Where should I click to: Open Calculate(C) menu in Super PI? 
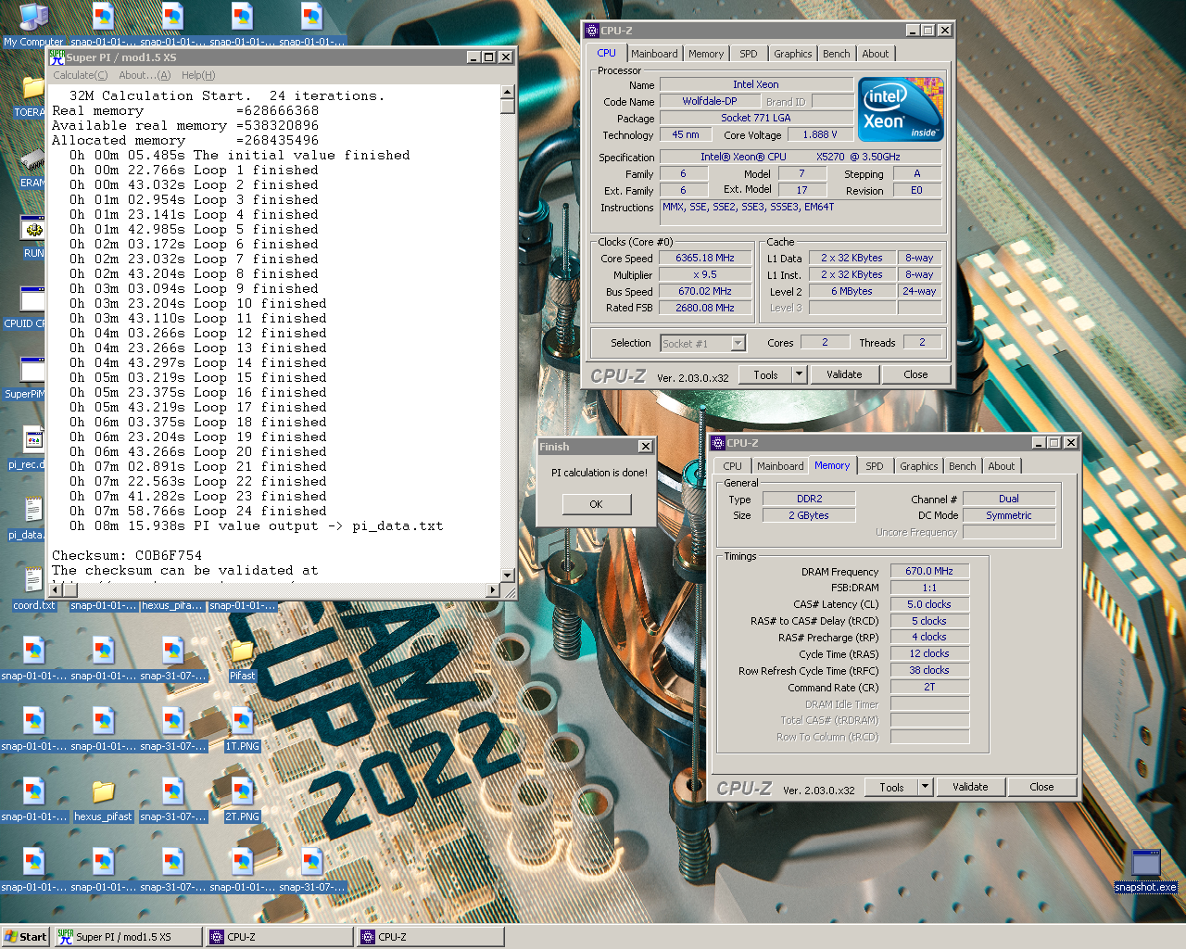[81, 75]
